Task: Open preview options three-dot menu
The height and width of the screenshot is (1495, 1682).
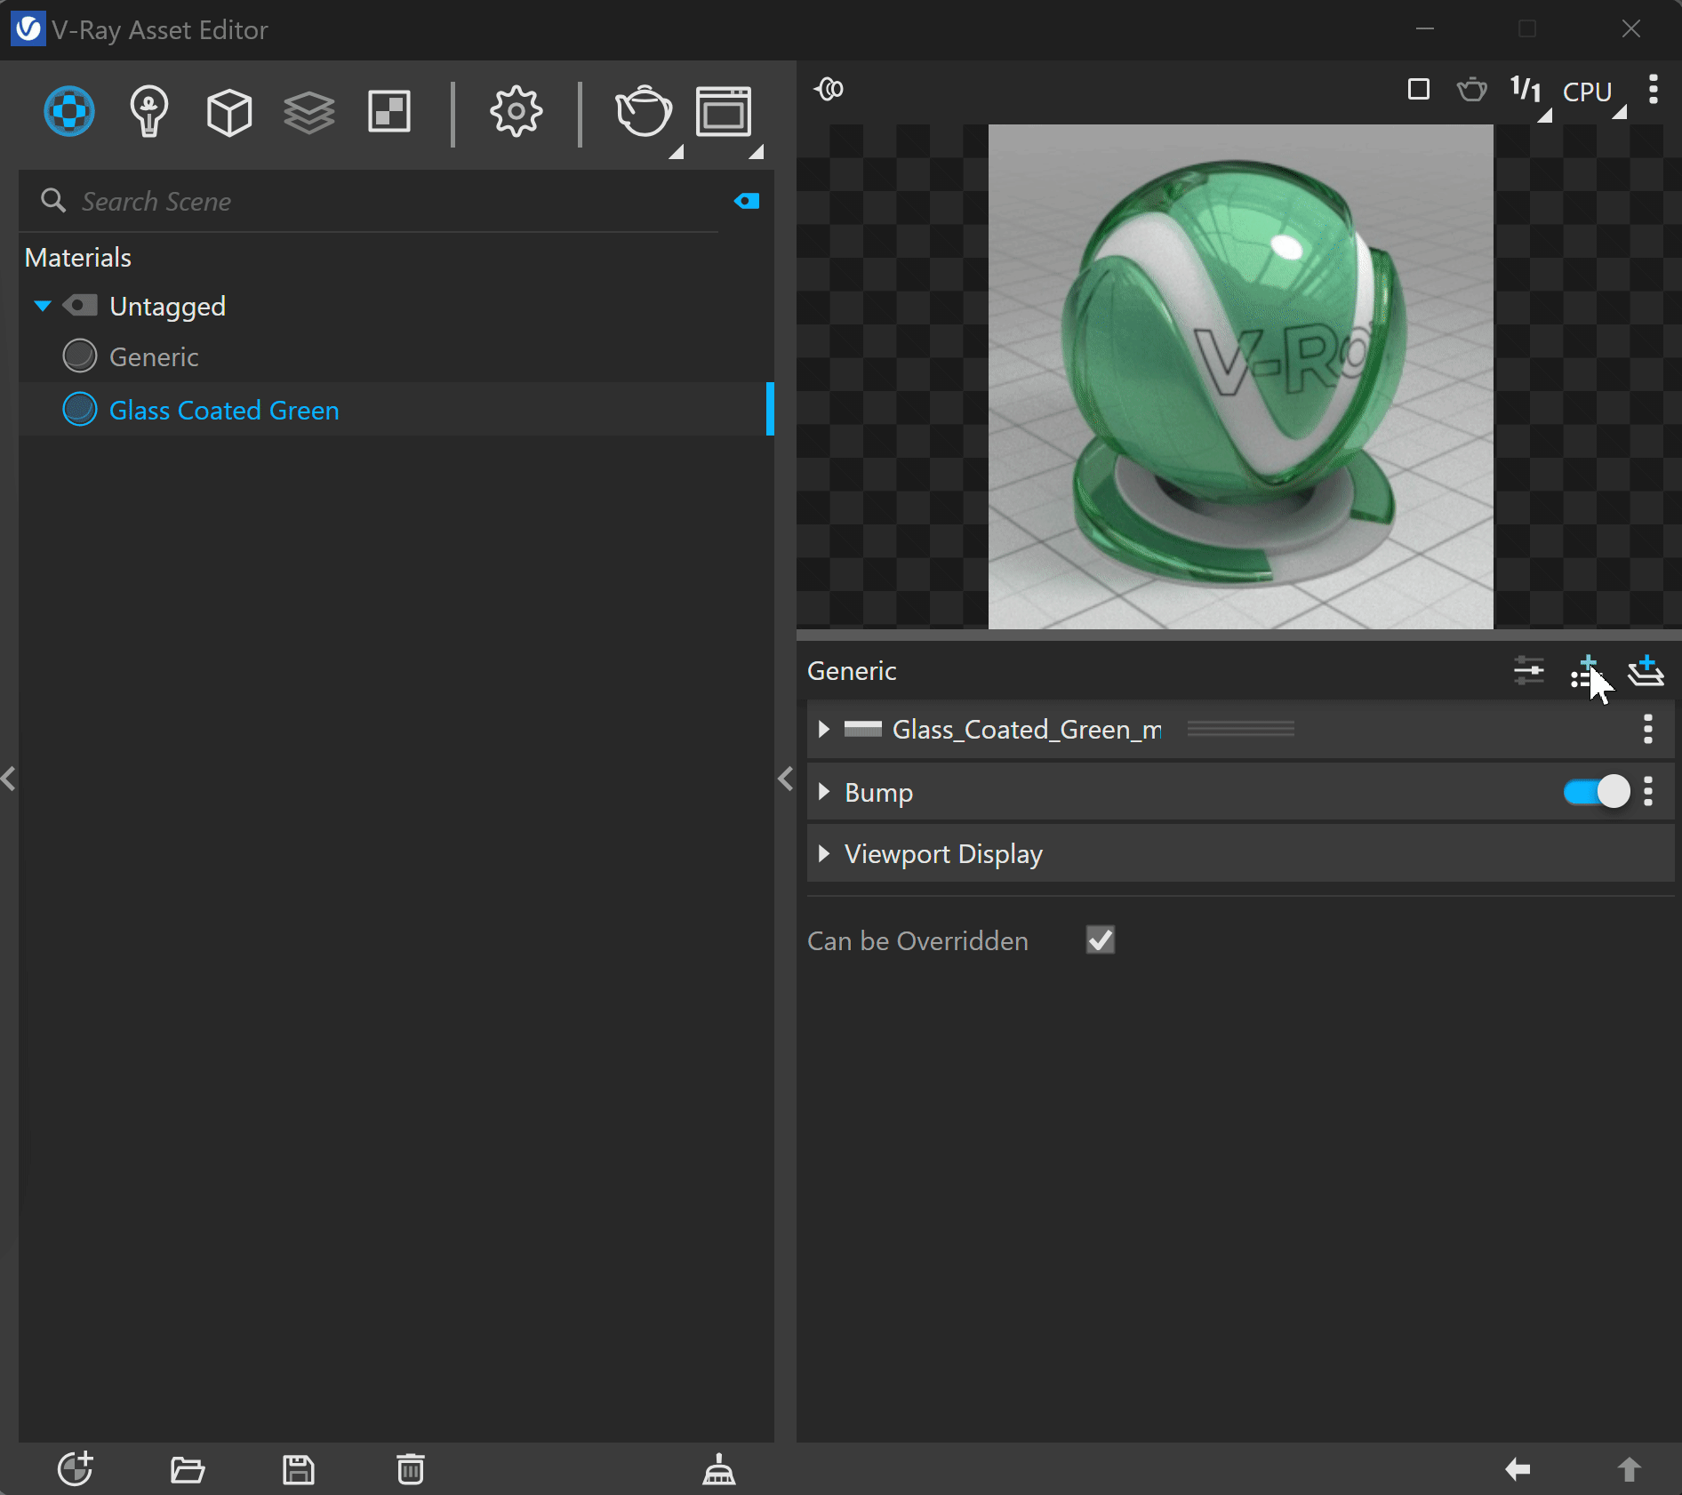Action: coord(1653,89)
